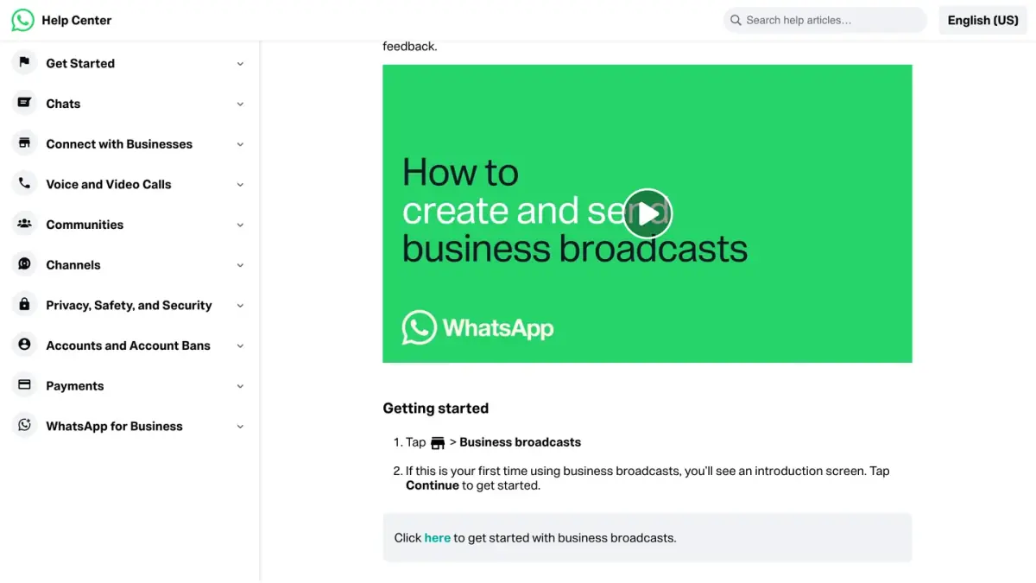Click the Payments card icon
The image size is (1036, 583).
click(24, 385)
